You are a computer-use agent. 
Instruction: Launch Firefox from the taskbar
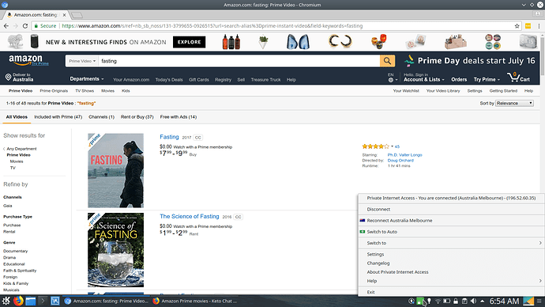(x=18, y=301)
